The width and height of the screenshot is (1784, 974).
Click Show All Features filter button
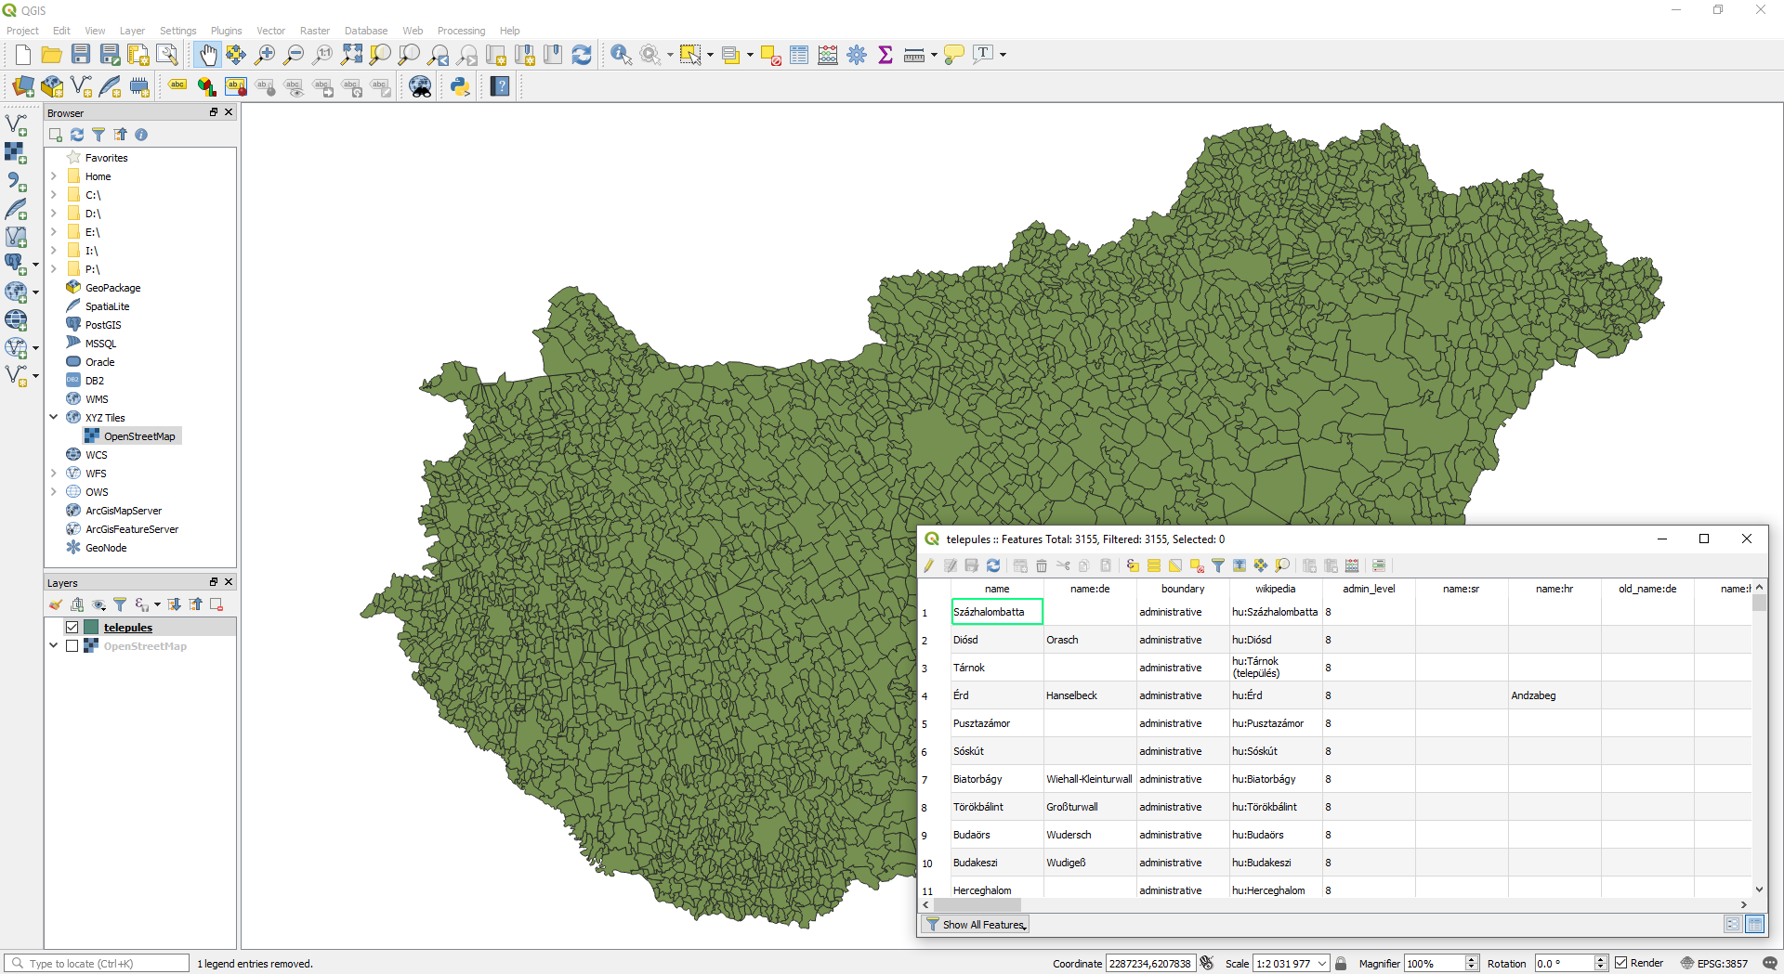976,924
